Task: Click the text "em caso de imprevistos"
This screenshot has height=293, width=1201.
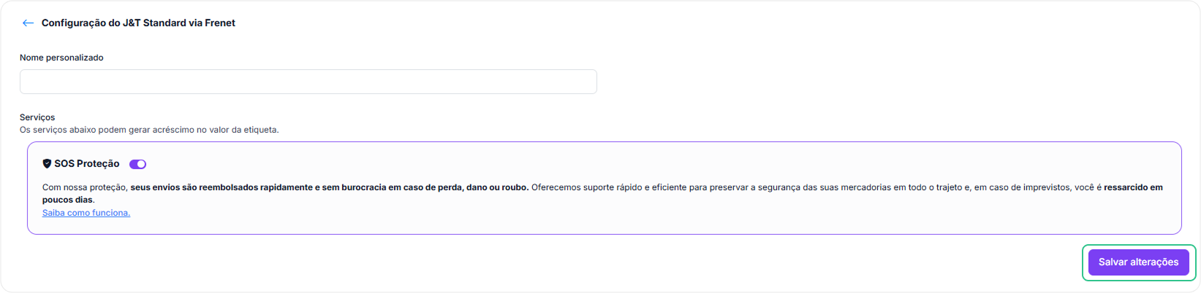Action: point(1023,187)
